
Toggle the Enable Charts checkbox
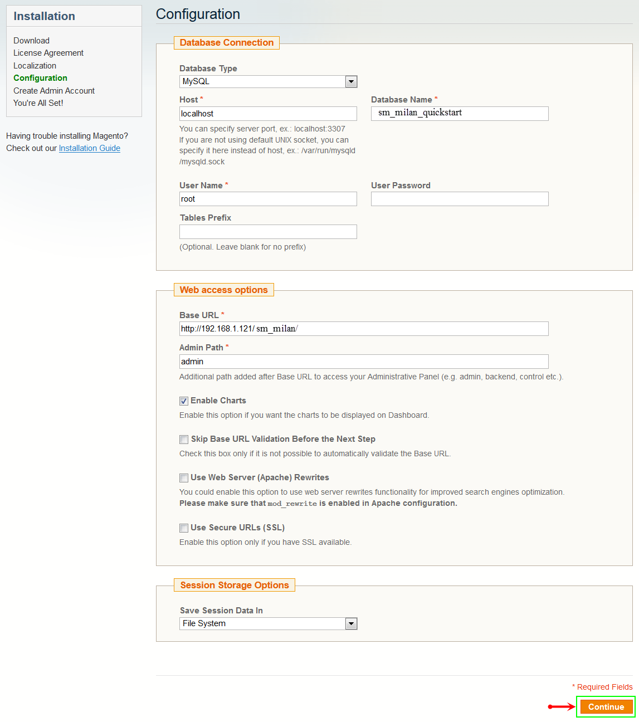click(x=184, y=401)
